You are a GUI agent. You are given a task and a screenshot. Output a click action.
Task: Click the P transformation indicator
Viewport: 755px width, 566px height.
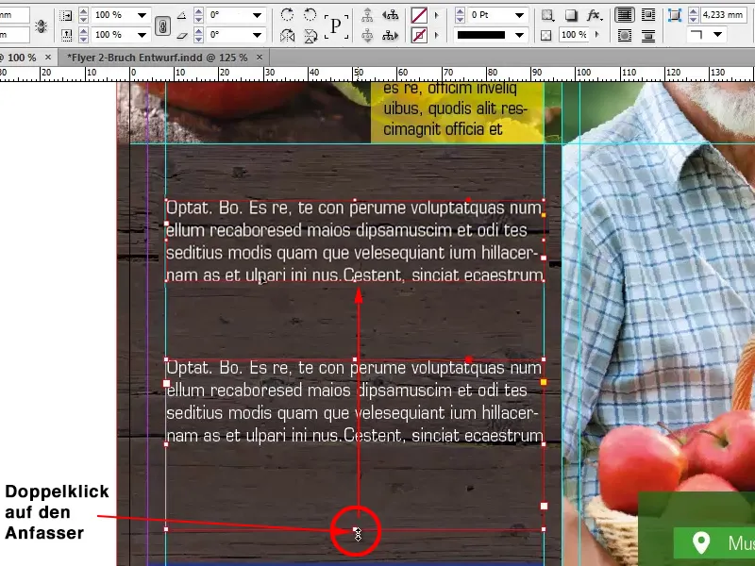[x=336, y=25]
